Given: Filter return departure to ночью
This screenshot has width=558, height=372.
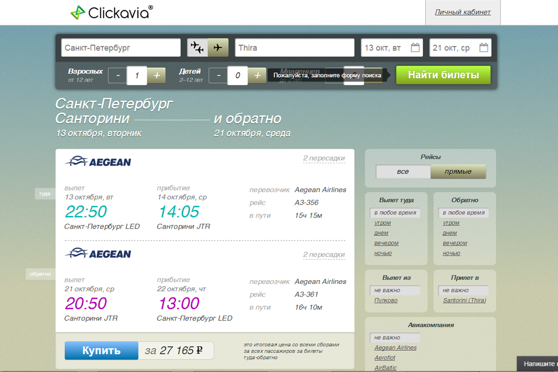Looking at the screenshot, I should [x=451, y=253].
